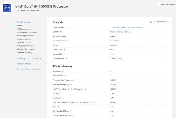Open help icon beside Thermal Velocity Boost Frequency

[85, 89]
